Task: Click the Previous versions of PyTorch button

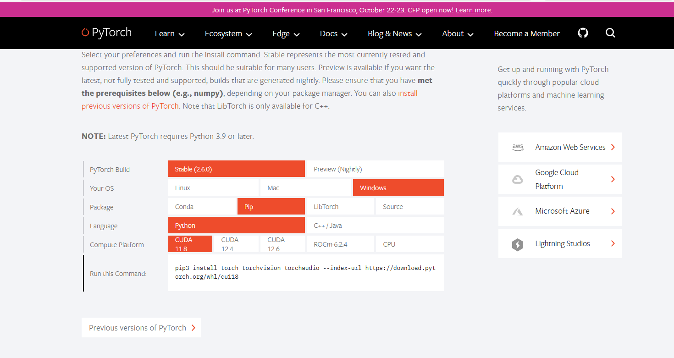Action: pyautogui.click(x=141, y=328)
